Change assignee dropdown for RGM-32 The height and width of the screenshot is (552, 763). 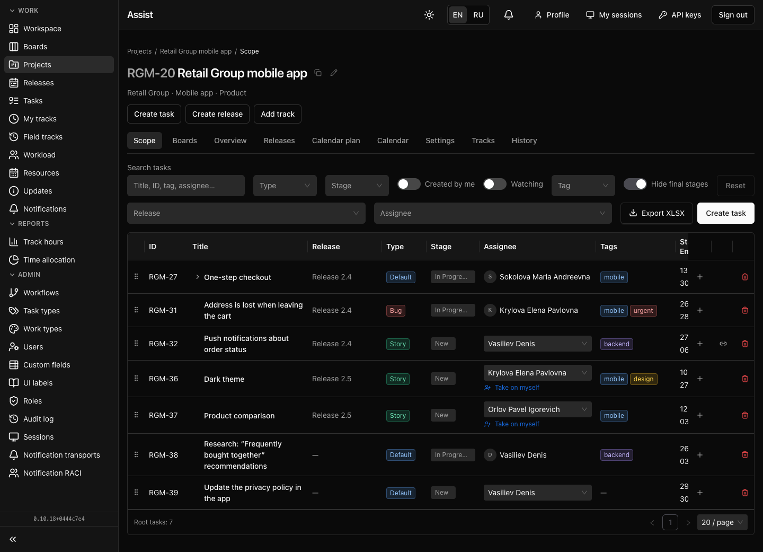pyautogui.click(x=538, y=344)
